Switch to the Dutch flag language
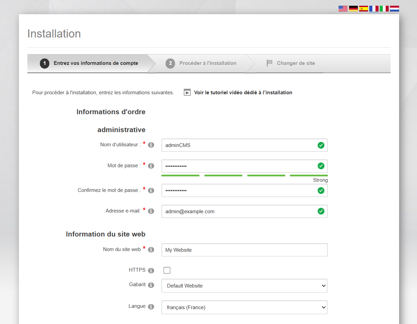 click(x=394, y=8)
